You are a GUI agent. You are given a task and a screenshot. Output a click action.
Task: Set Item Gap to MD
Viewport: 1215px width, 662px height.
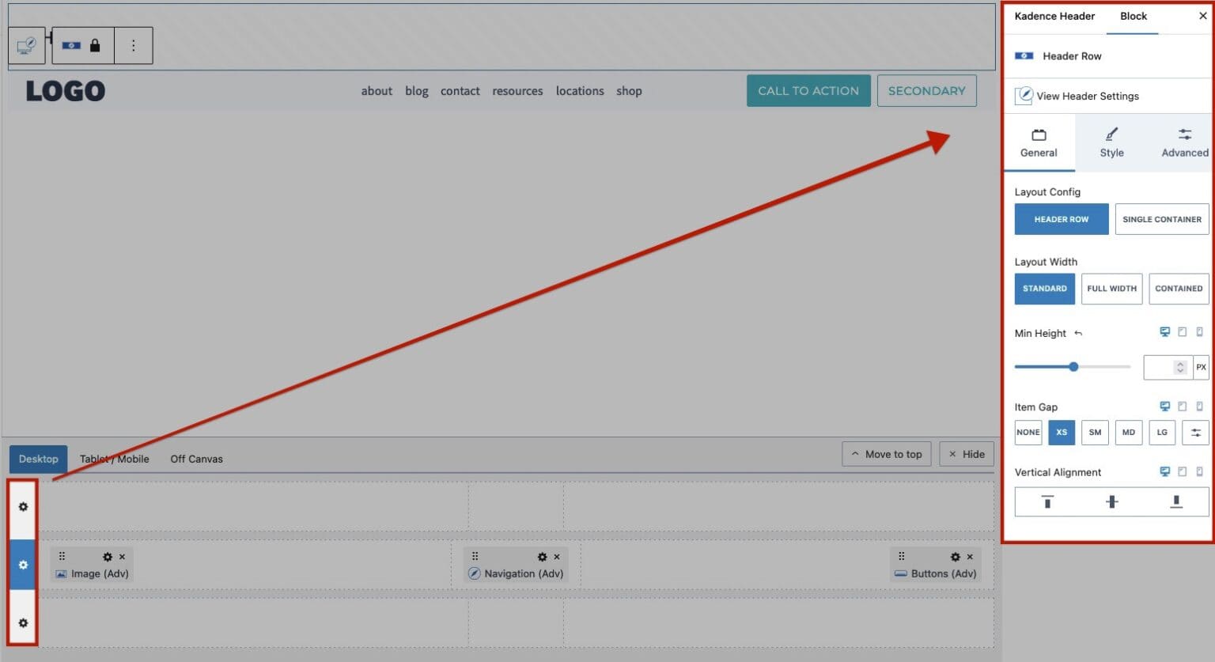(1128, 433)
